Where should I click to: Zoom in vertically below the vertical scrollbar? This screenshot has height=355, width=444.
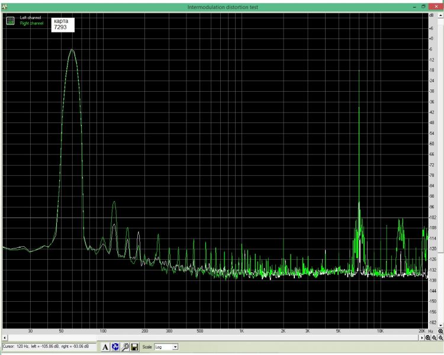coord(440,331)
